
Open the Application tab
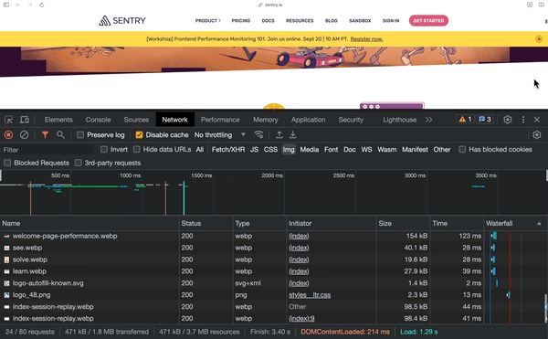click(309, 120)
